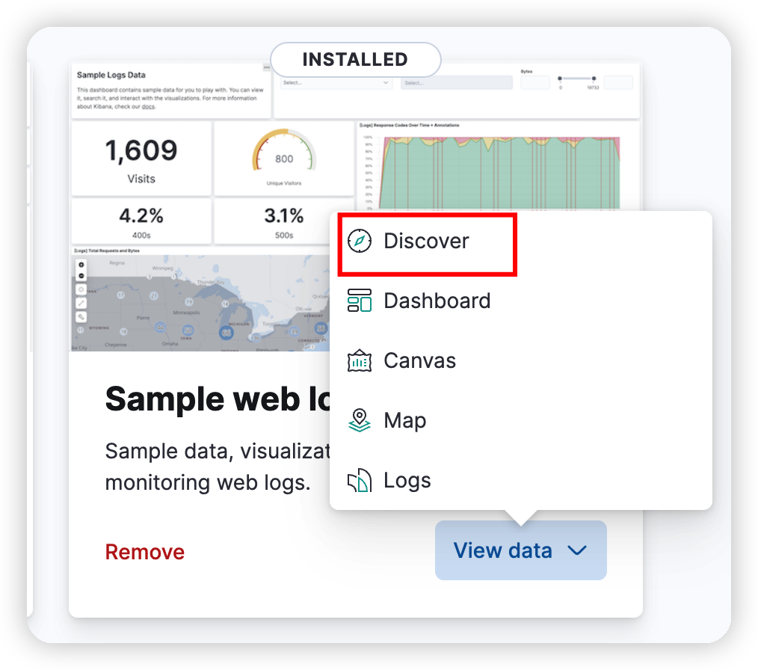
Task: Click the red Remove link
Action: [144, 552]
